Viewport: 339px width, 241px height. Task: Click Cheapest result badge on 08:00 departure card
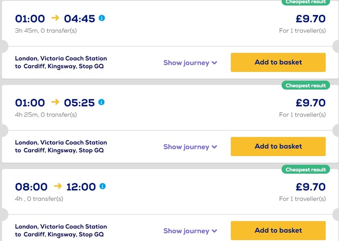306,170
